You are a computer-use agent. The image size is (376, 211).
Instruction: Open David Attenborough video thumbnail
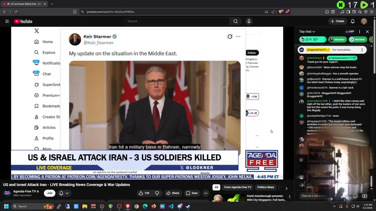tap(229, 198)
